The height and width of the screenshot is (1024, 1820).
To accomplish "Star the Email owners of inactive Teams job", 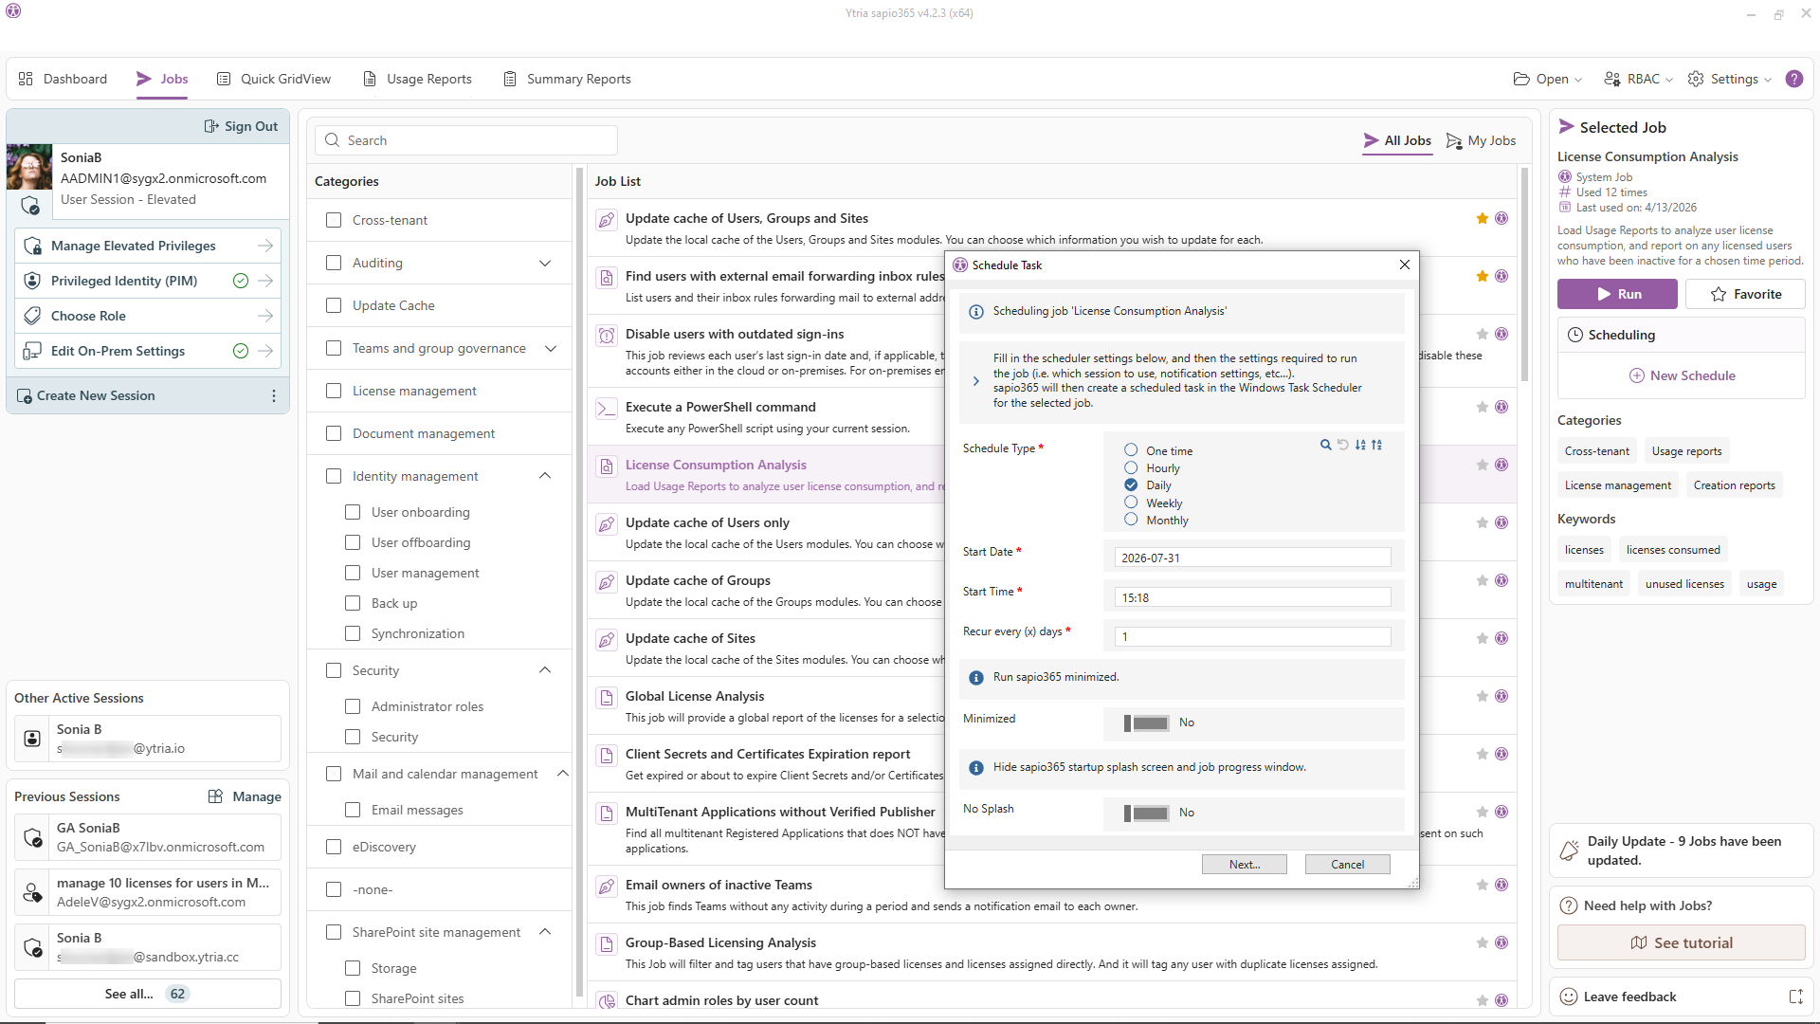I will point(1482,885).
